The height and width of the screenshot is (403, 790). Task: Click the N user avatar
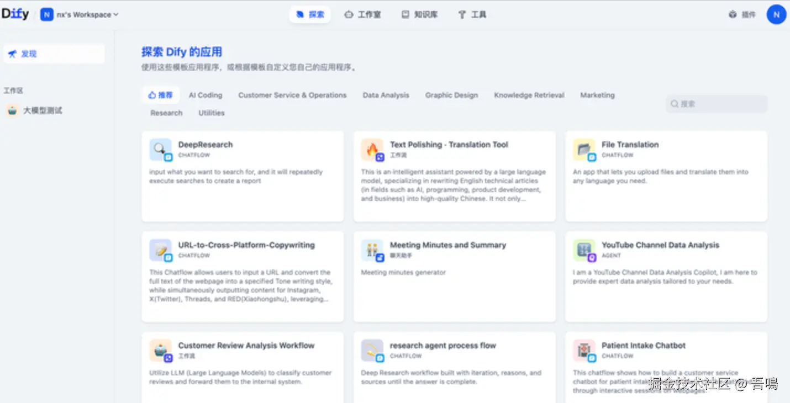[776, 15]
